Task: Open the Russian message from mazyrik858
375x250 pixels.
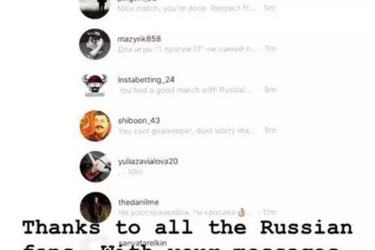Action: point(187,49)
